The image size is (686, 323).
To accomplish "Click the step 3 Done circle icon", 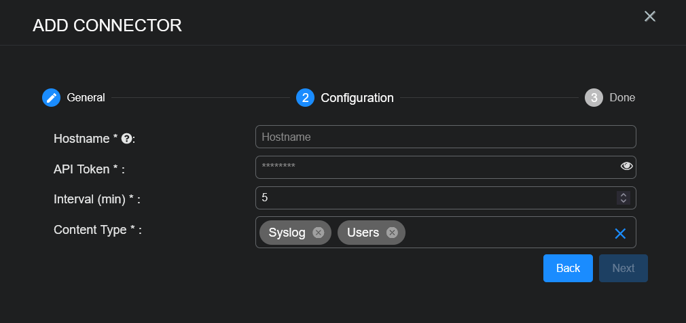I will (x=594, y=98).
